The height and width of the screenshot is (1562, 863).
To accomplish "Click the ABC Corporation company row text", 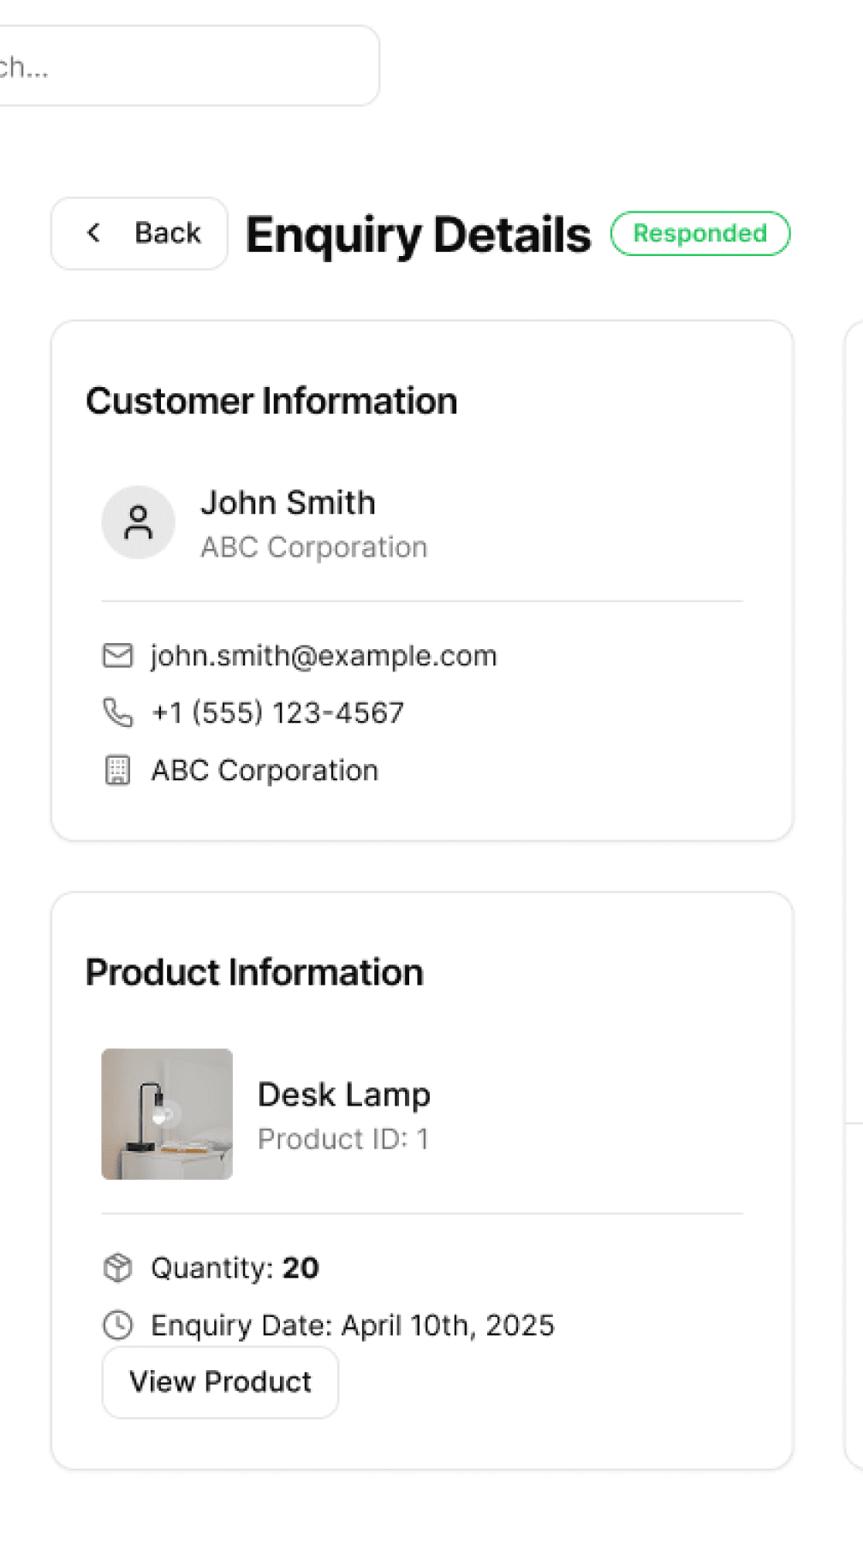I will pos(265,771).
